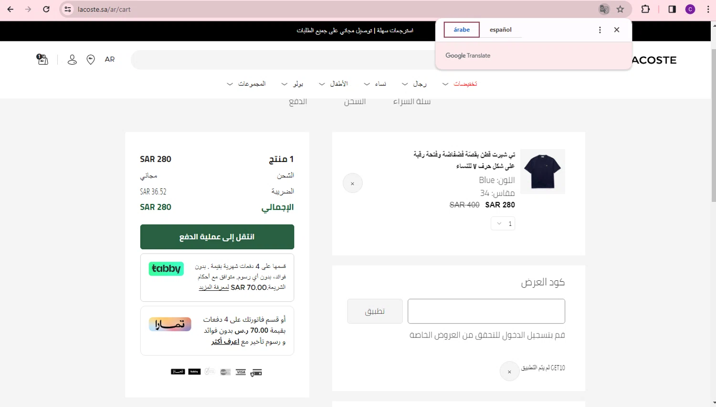
Task: Open Chrome's three-dot main menu
Action: coord(708,9)
